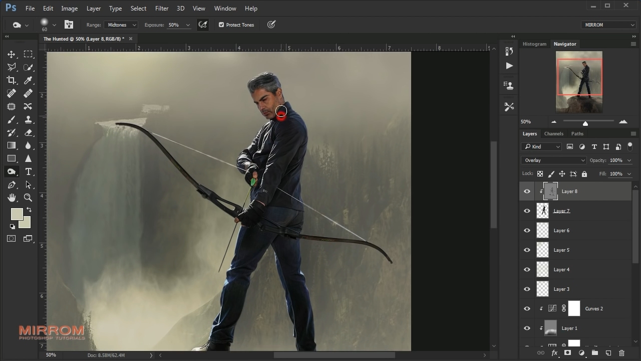Select the Brush tool
The height and width of the screenshot is (361, 641).
pos(11,119)
